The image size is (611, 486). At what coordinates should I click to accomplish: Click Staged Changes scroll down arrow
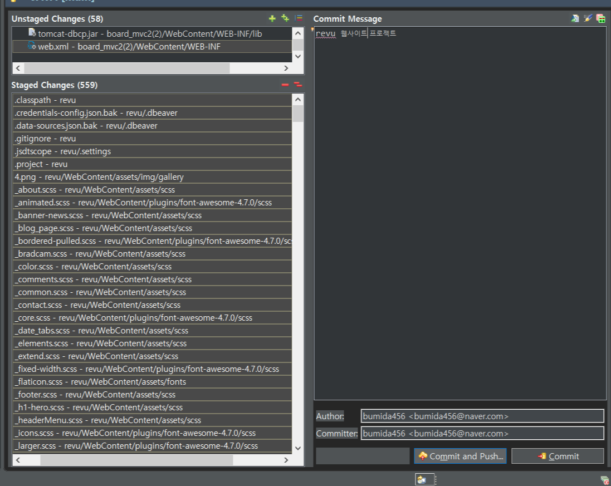[298, 448]
